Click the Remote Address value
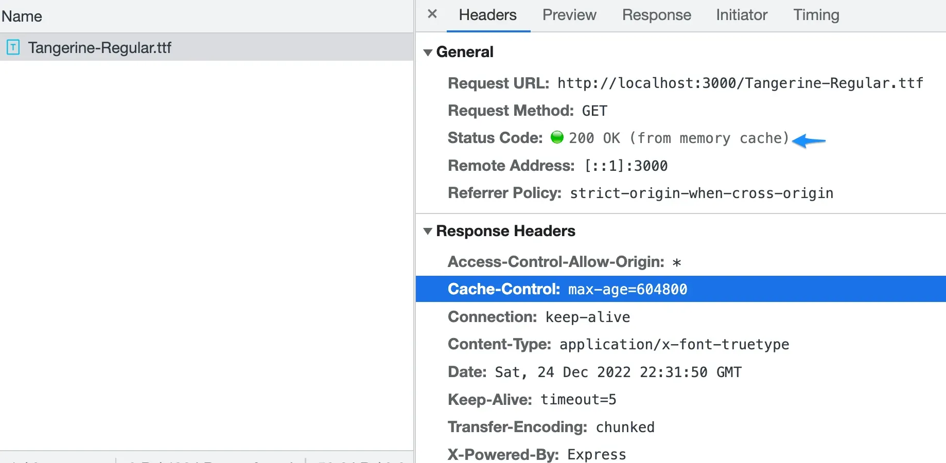The width and height of the screenshot is (946, 463). (626, 166)
